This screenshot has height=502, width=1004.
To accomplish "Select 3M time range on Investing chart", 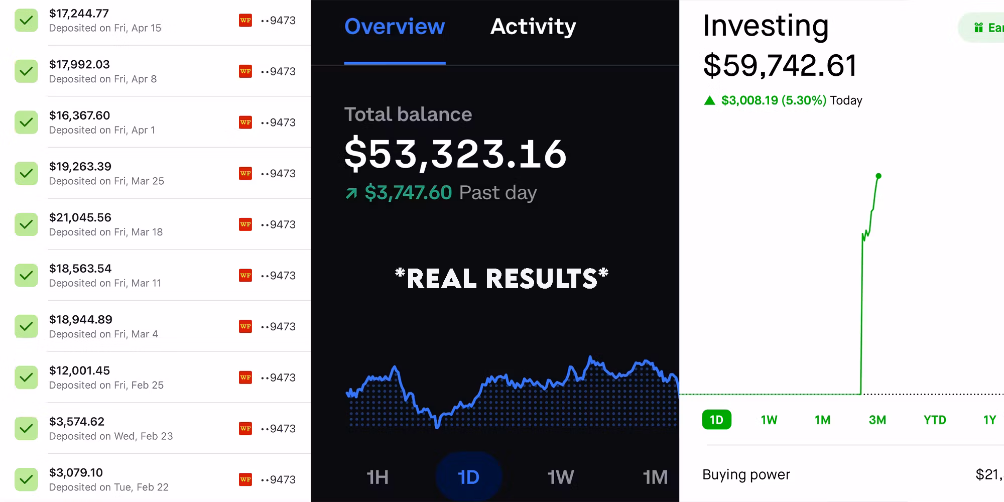I will pos(877,420).
